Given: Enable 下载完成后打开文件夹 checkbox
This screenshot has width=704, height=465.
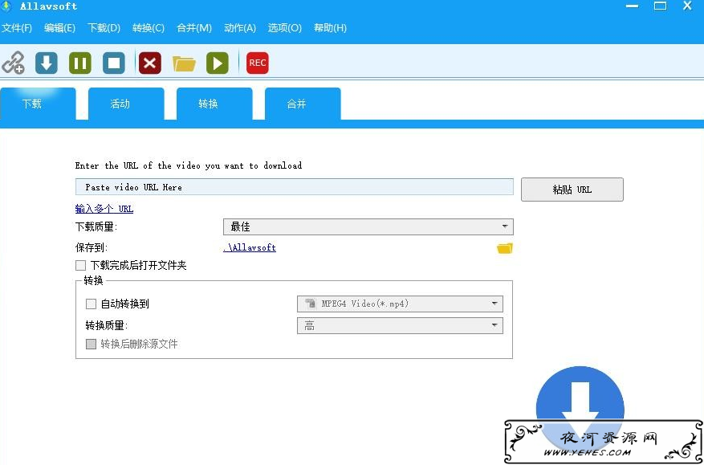Looking at the screenshot, I should coord(81,266).
